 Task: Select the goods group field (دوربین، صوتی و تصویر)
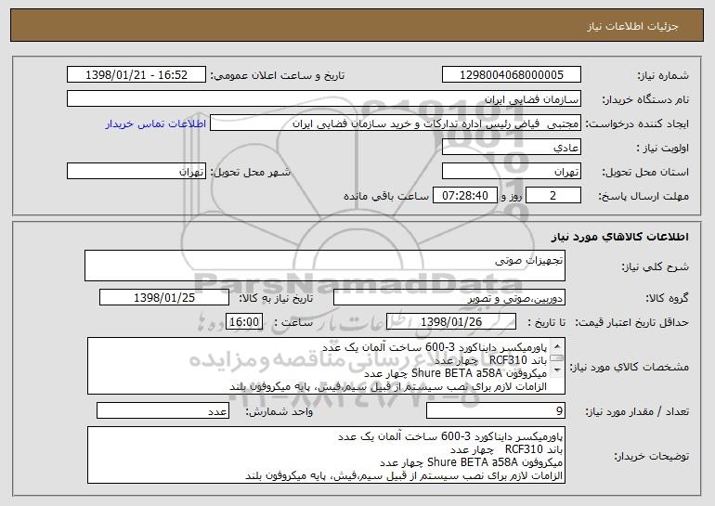point(449,298)
